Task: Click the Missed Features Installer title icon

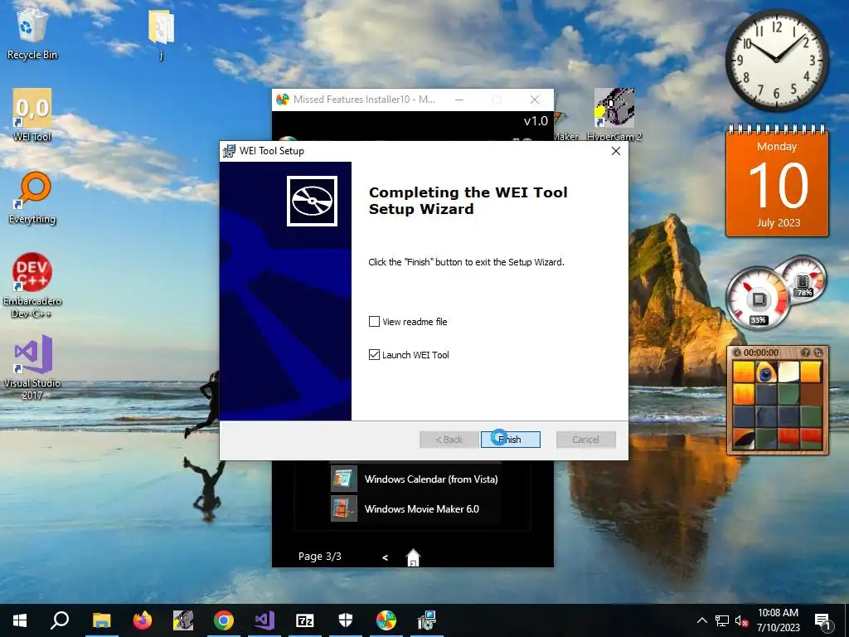Action: [283, 100]
